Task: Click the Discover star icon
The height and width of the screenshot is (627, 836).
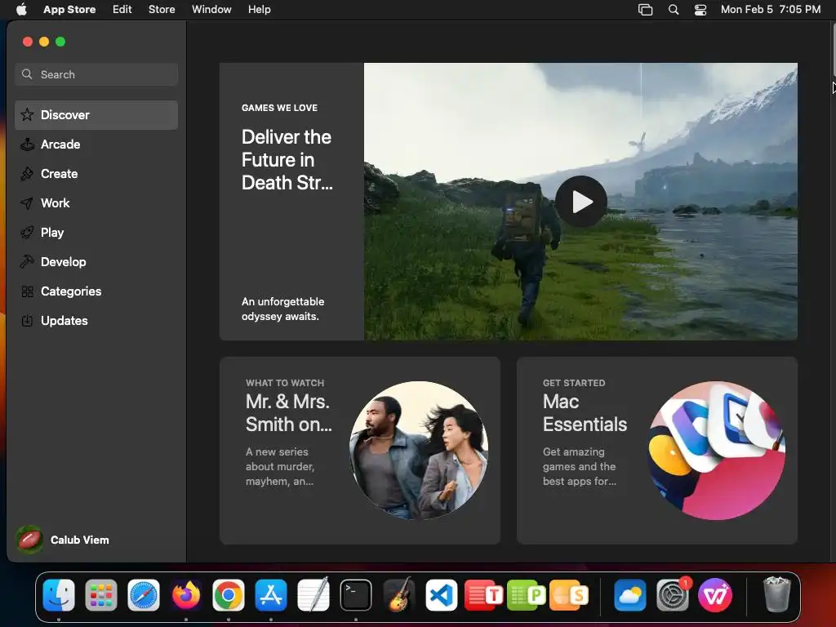Action: pyautogui.click(x=27, y=115)
